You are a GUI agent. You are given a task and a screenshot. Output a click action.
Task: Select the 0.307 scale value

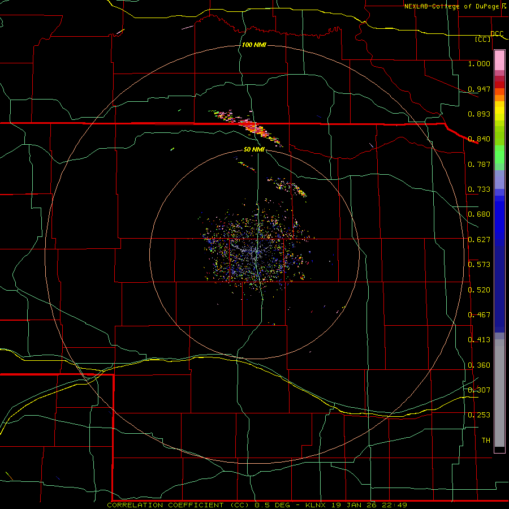tap(479, 390)
